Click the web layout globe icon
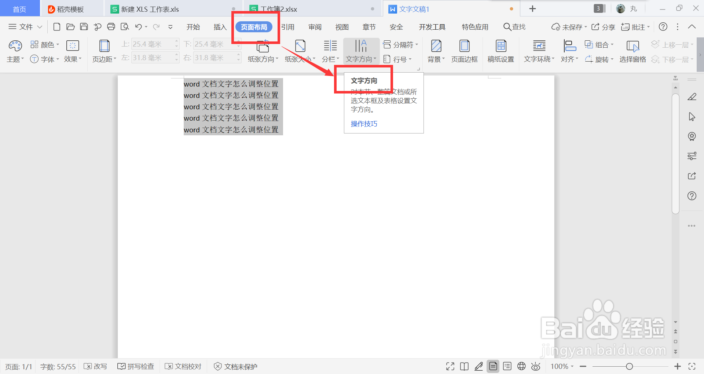This screenshot has height=374, width=704. pos(521,366)
